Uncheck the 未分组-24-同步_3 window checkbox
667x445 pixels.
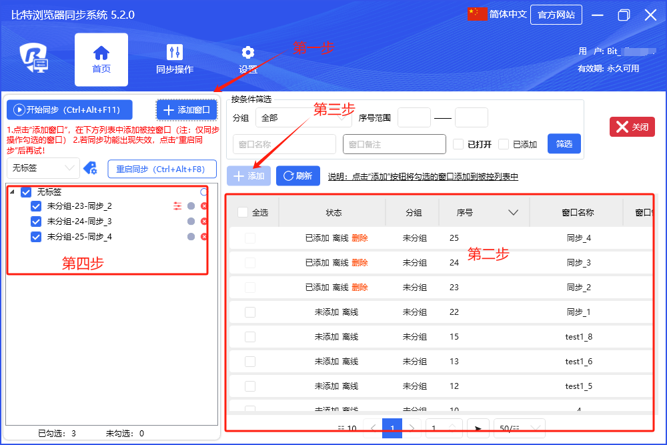tap(37, 221)
